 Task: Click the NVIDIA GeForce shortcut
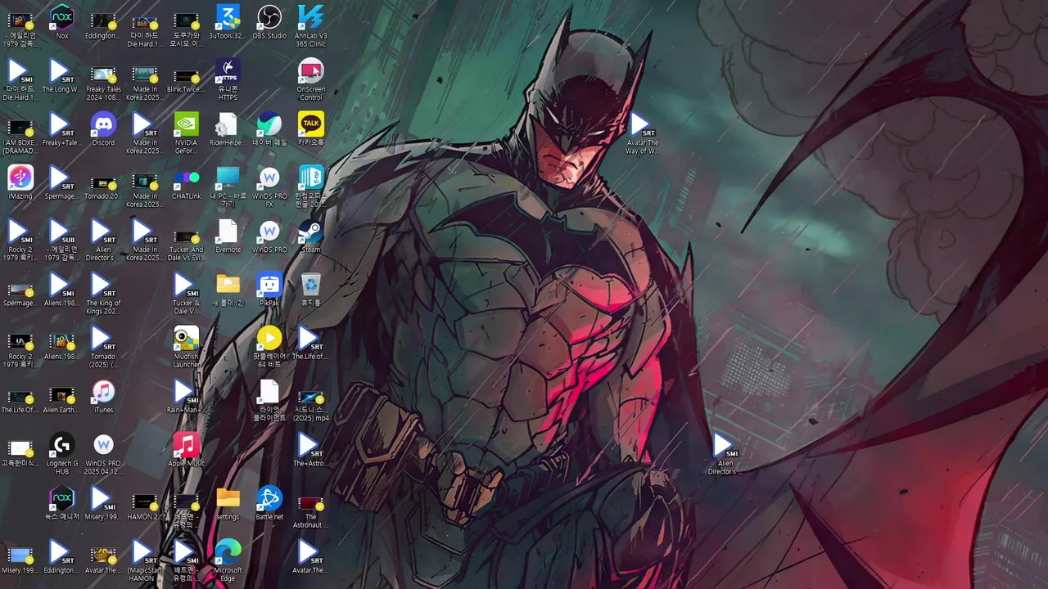point(187,133)
